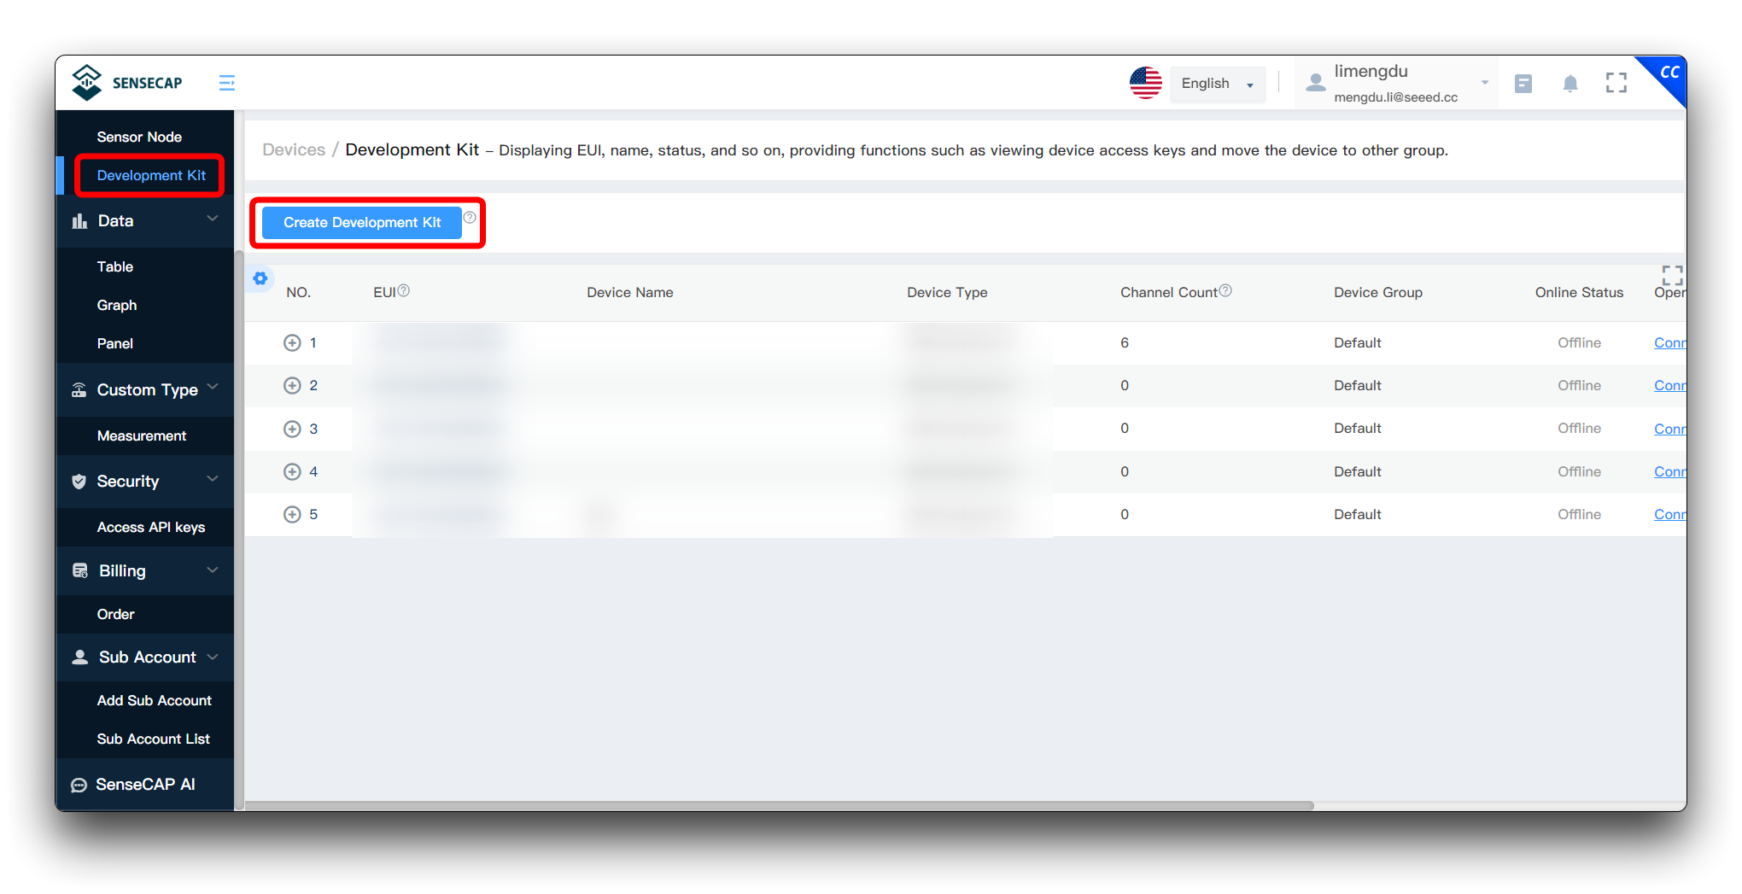Collapse the sidebar with hamburger icon
Viewport: 1742px width, 894px height.
(x=226, y=83)
